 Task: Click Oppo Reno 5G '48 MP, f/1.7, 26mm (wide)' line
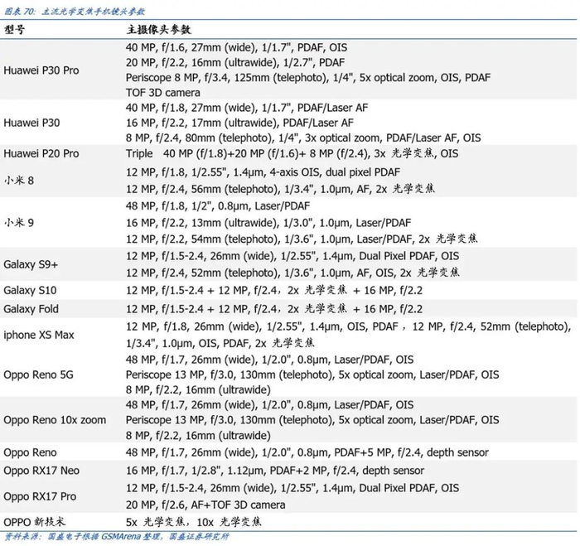tap(269, 360)
